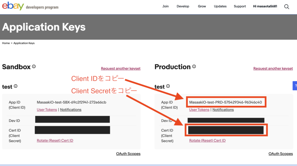This screenshot has height=166, width=297.
Task: Request another keyset for Sandbox
Action: point(121,68)
